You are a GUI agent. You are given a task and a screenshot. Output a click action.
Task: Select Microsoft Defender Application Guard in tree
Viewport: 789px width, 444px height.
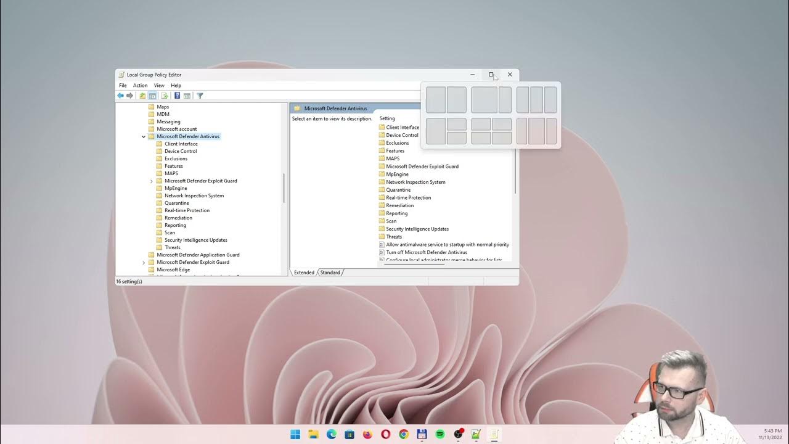click(x=198, y=255)
